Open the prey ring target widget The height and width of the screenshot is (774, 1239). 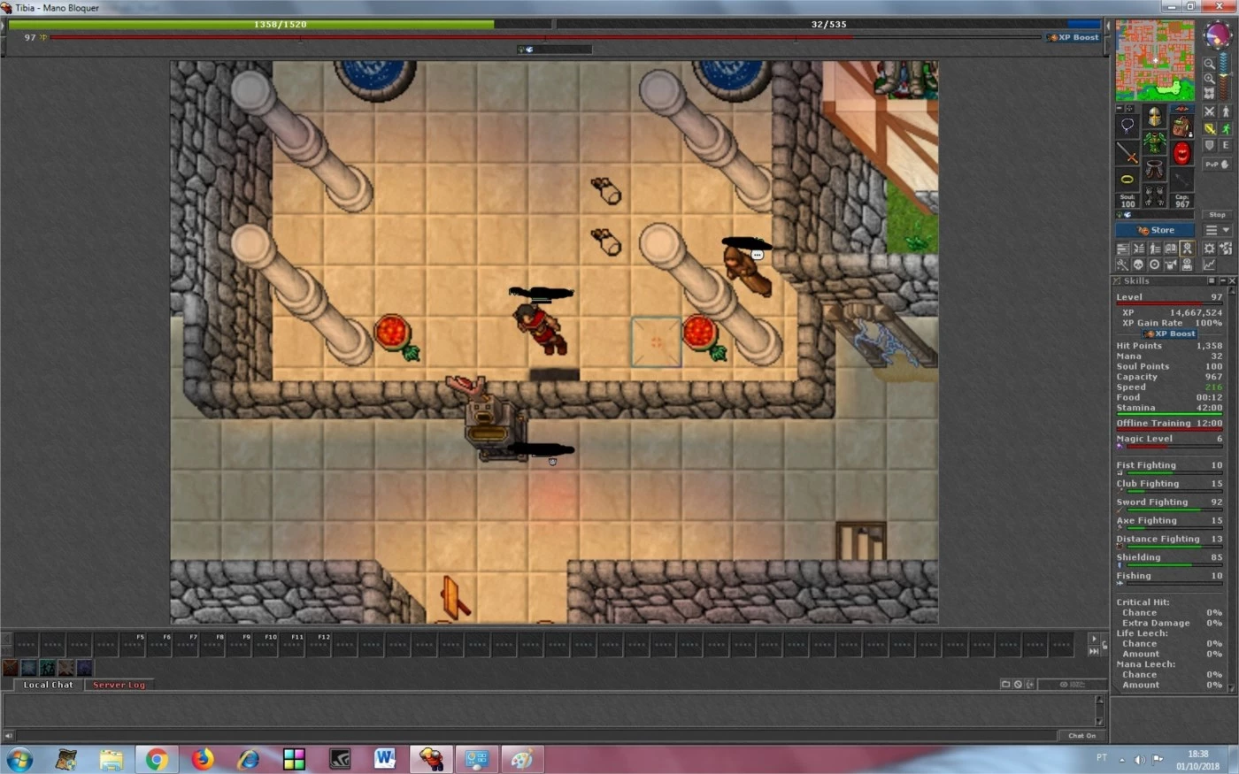(1154, 264)
